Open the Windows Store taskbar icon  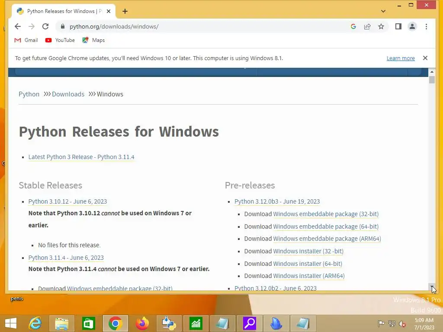coord(88,323)
